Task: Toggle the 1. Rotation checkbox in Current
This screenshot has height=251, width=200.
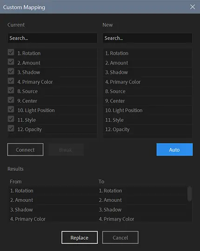Action: click(x=11, y=52)
